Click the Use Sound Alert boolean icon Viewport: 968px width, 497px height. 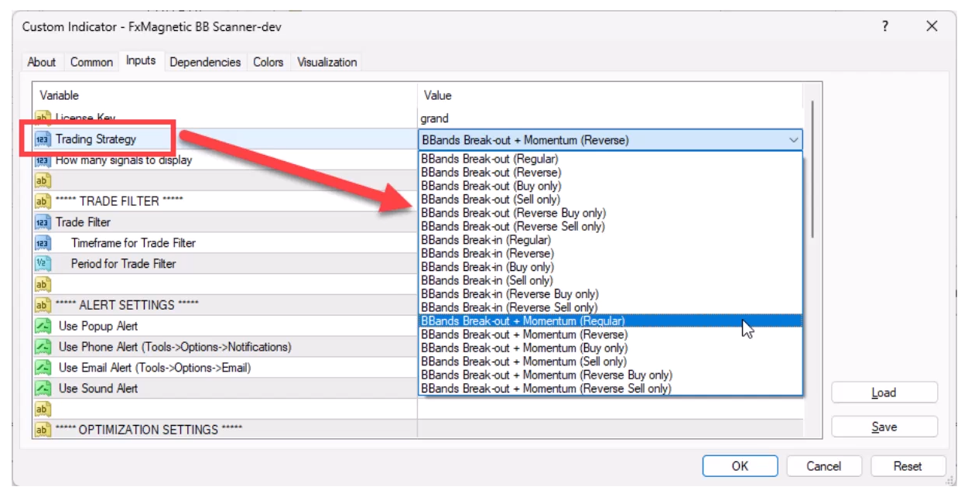[42, 389]
